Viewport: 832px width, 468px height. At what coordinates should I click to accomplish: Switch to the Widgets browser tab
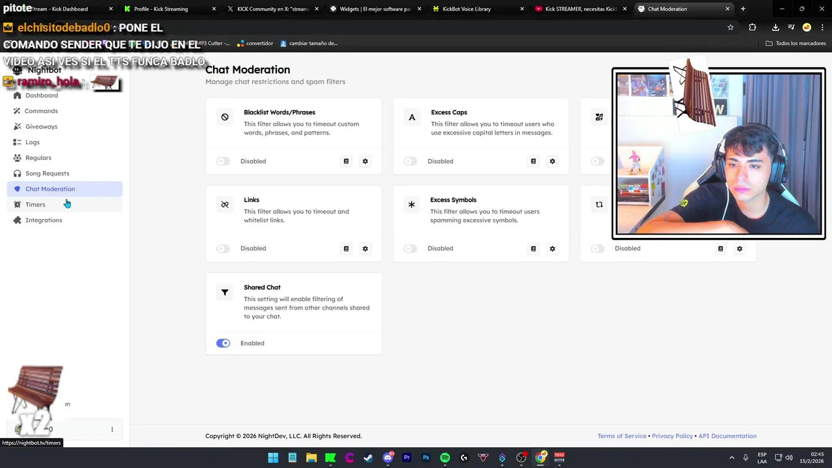376,9
